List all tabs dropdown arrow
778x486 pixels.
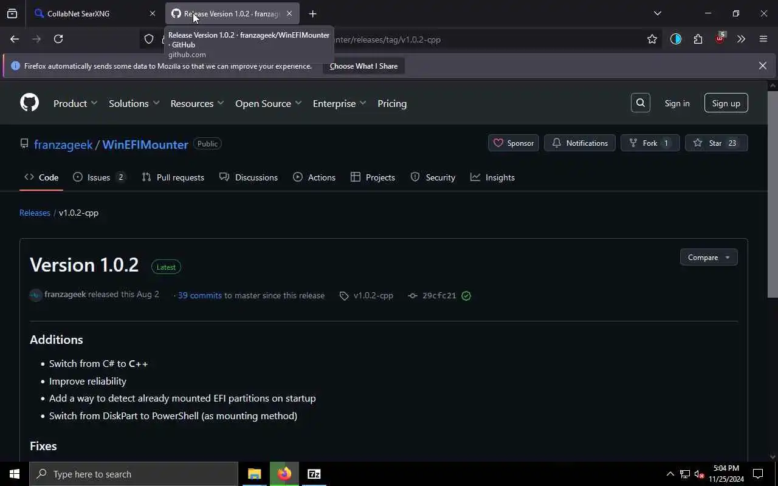(x=657, y=13)
